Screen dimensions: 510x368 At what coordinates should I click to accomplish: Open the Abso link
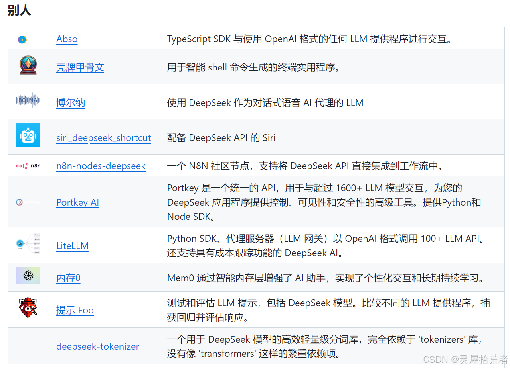(x=67, y=39)
